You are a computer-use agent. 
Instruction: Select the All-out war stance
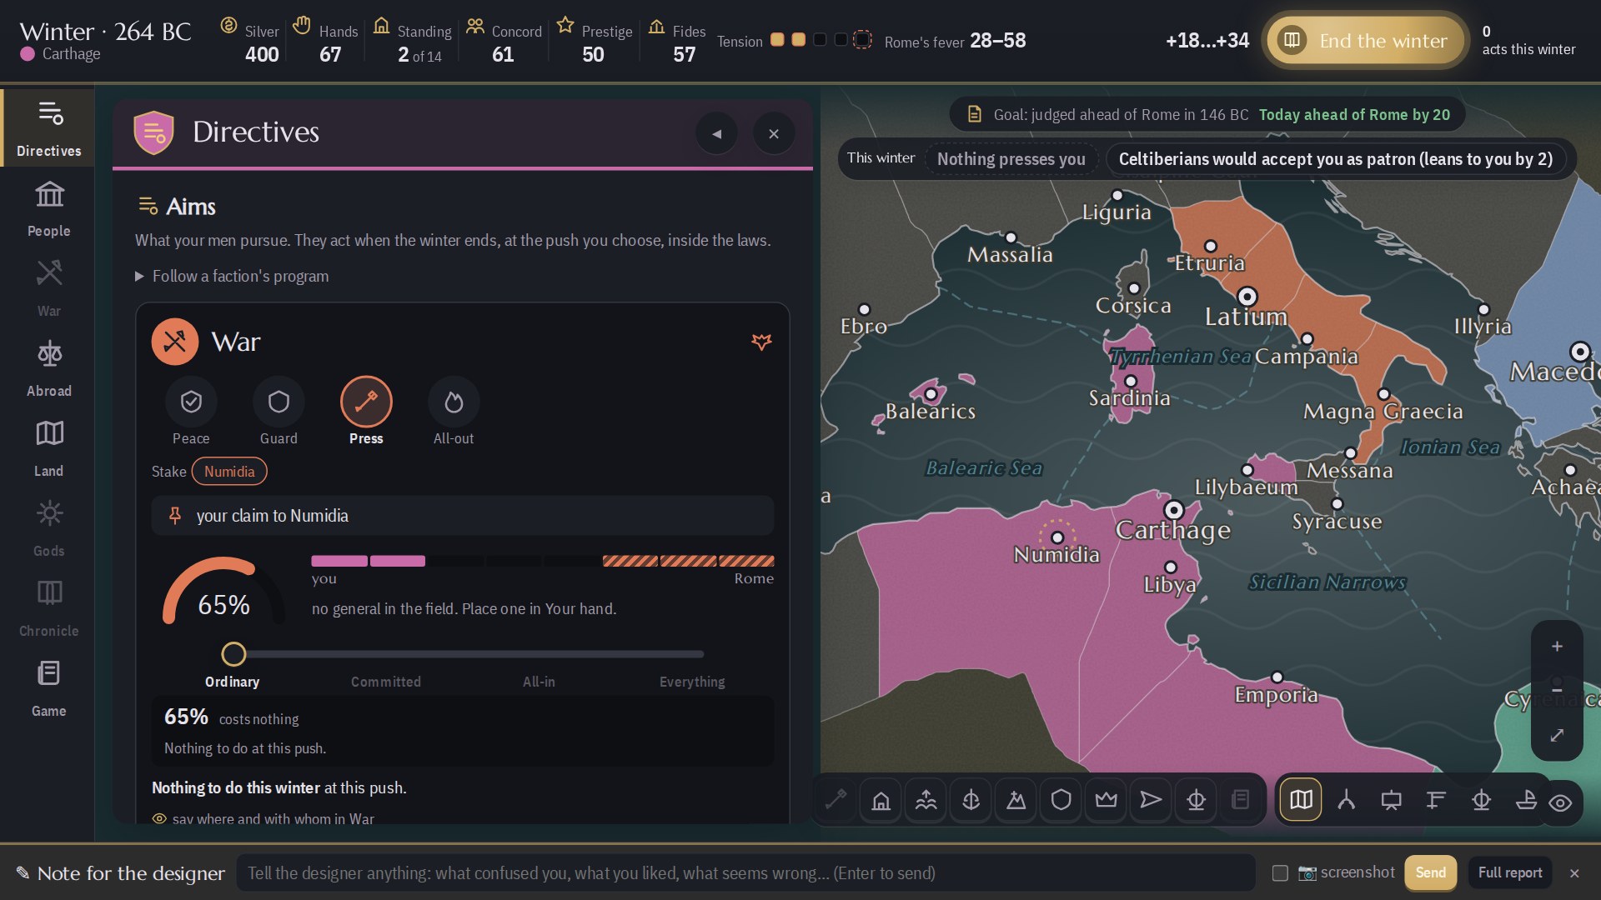(x=454, y=412)
